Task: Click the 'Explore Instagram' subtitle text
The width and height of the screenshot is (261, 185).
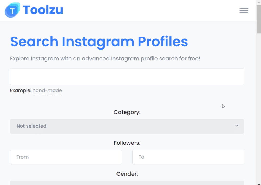Action: click(105, 59)
